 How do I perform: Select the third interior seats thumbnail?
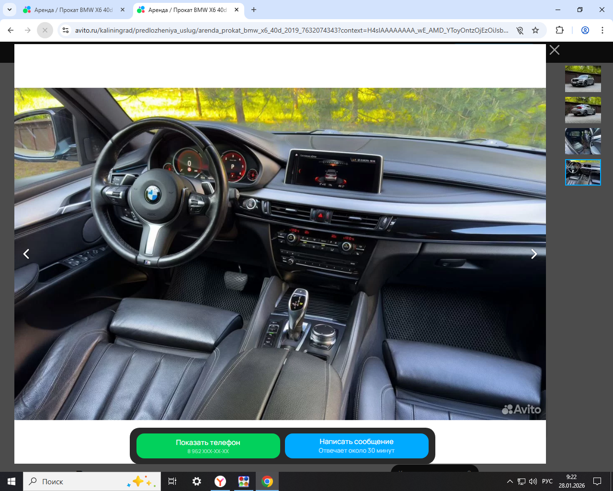[583, 141]
